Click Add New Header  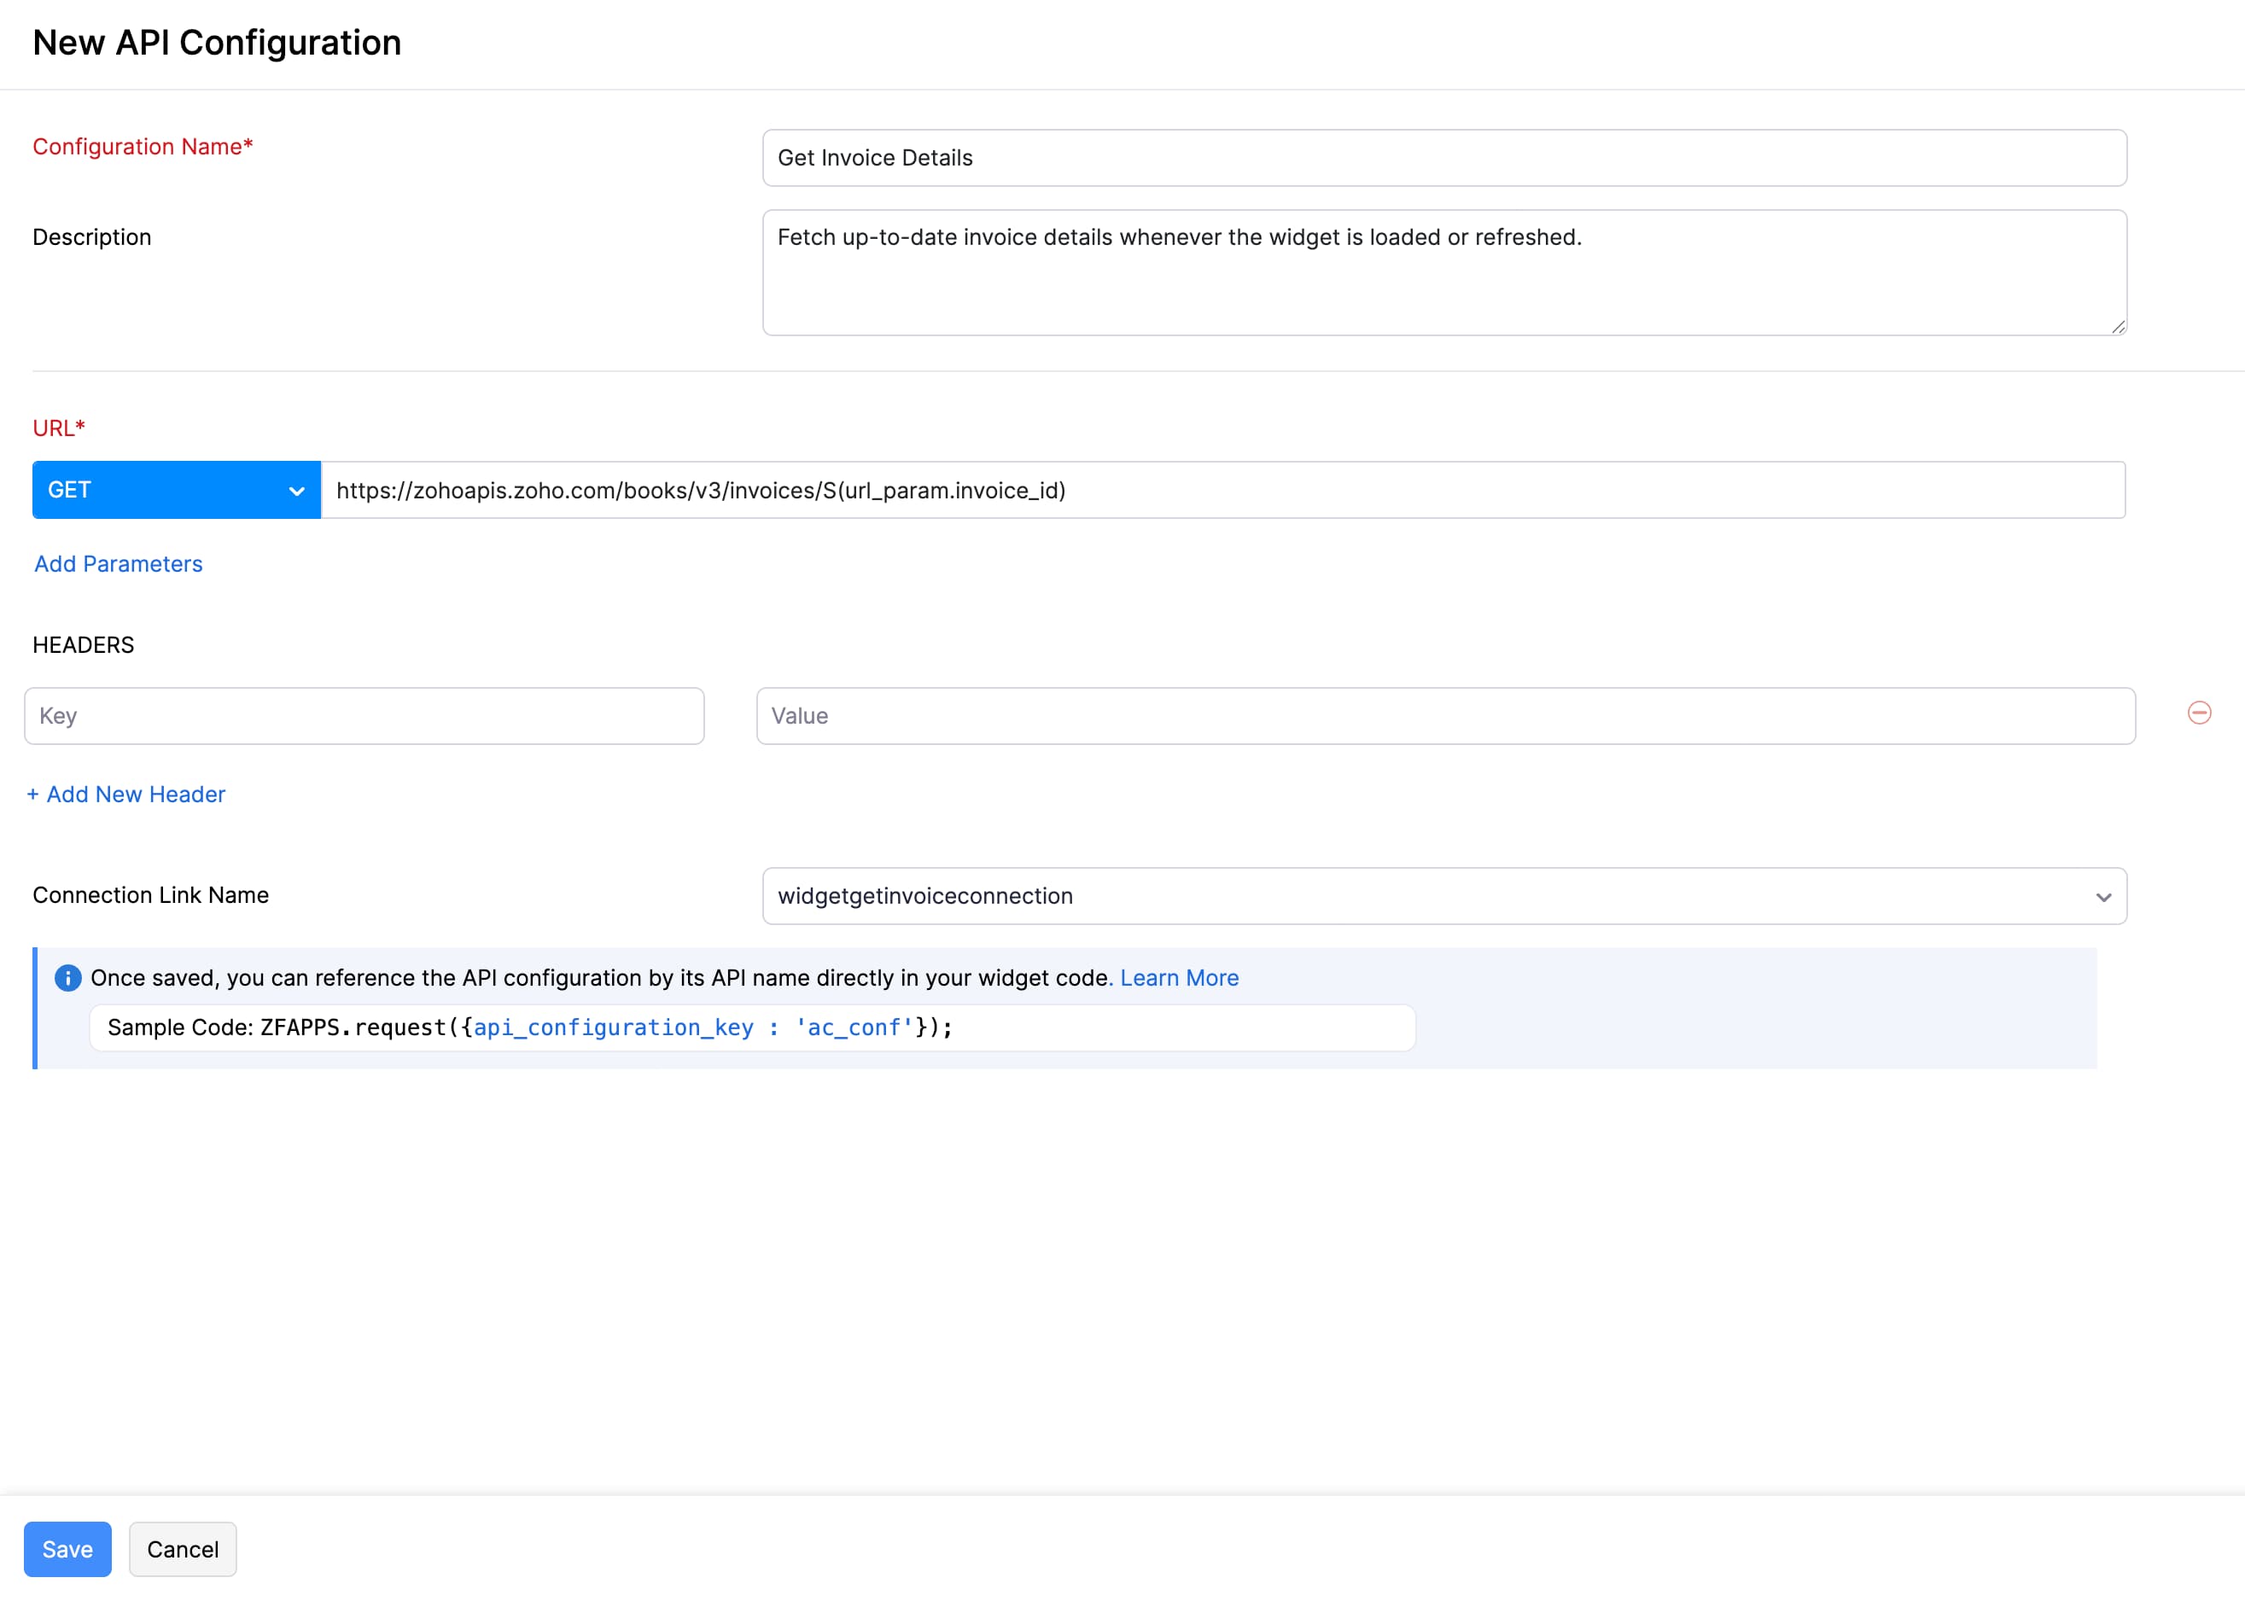click(126, 794)
